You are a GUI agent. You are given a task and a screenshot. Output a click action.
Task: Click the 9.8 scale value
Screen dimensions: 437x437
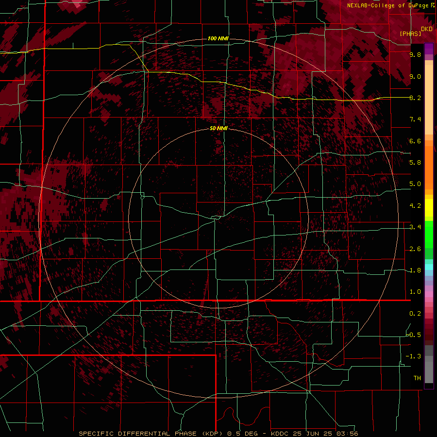pyautogui.click(x=415, y=54)
